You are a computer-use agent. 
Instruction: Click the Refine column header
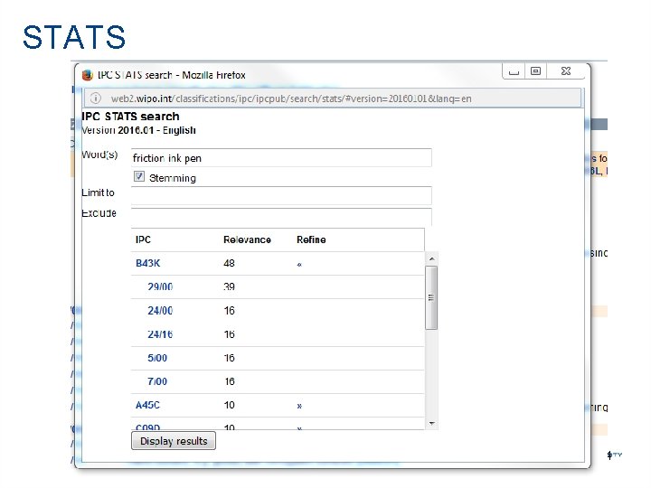pos(311,239)
